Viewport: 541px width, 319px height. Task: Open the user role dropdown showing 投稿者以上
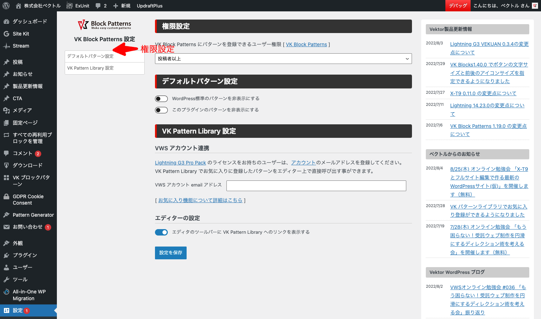pos(283,59)
